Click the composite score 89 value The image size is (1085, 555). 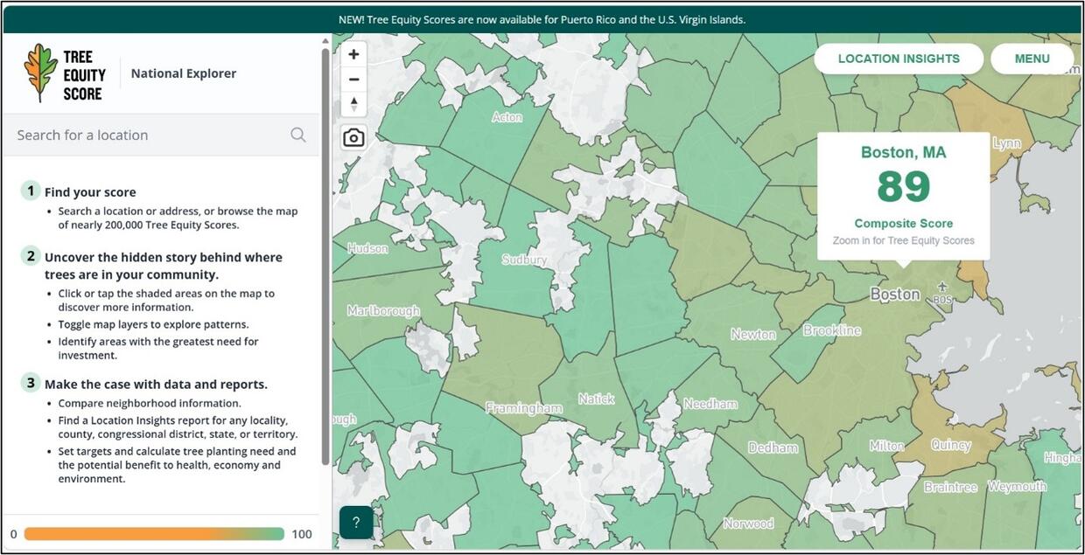[903, 186]
